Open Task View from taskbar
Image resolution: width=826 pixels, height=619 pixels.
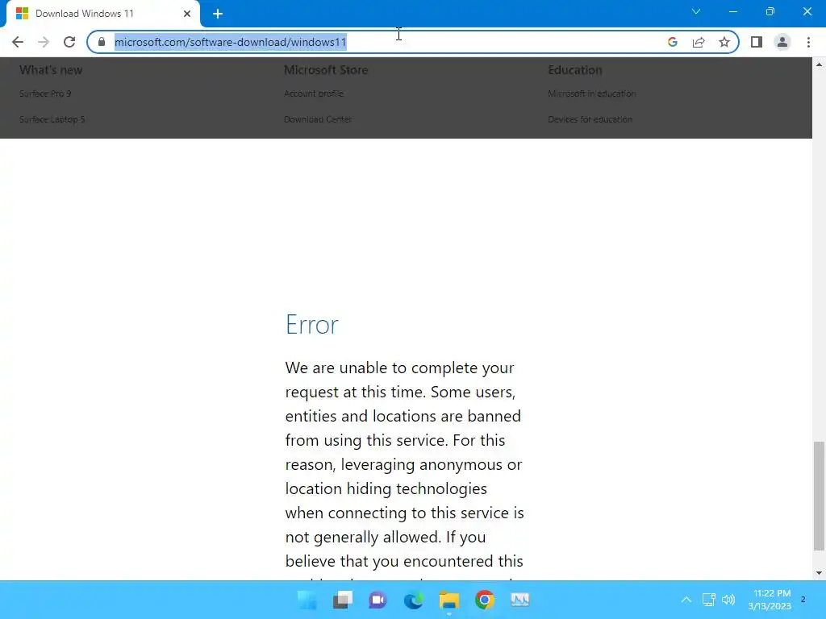pyautogui.click(x=342, y=600)
